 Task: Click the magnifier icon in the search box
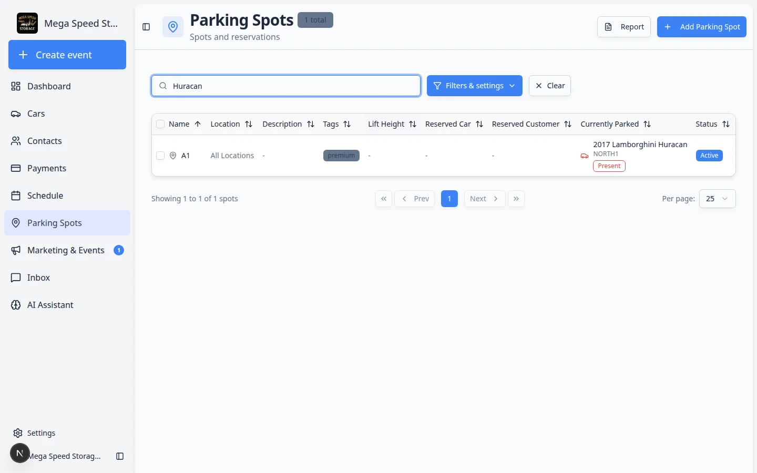tap(163, 86)
